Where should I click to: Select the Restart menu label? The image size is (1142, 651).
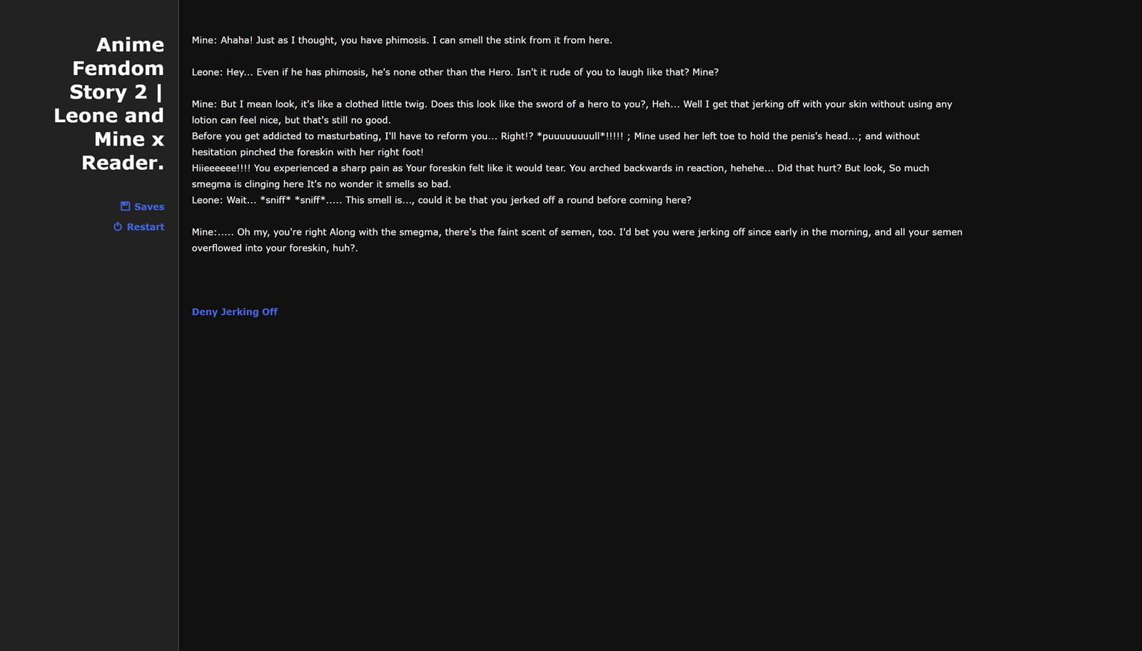tap(146, 227)
